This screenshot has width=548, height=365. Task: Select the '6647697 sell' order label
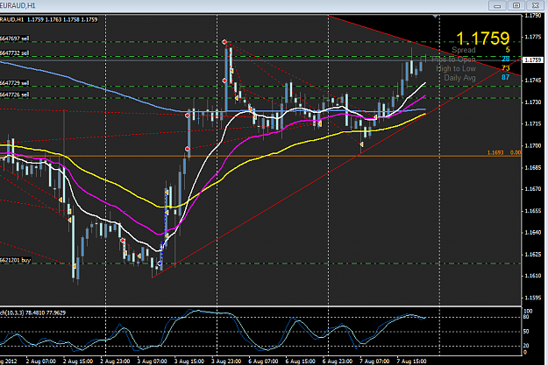pos(14,39)
